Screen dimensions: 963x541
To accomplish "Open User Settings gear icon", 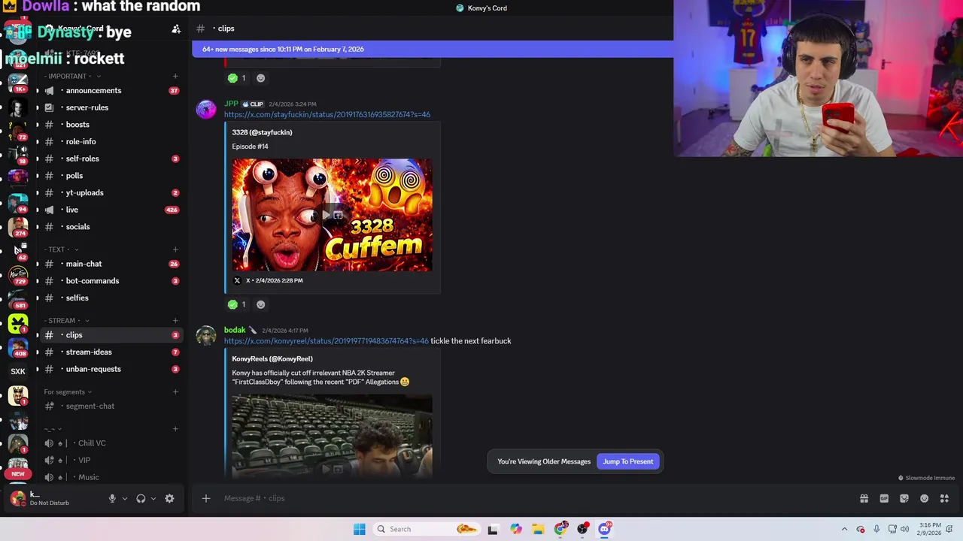I will [x=169, y=498].
